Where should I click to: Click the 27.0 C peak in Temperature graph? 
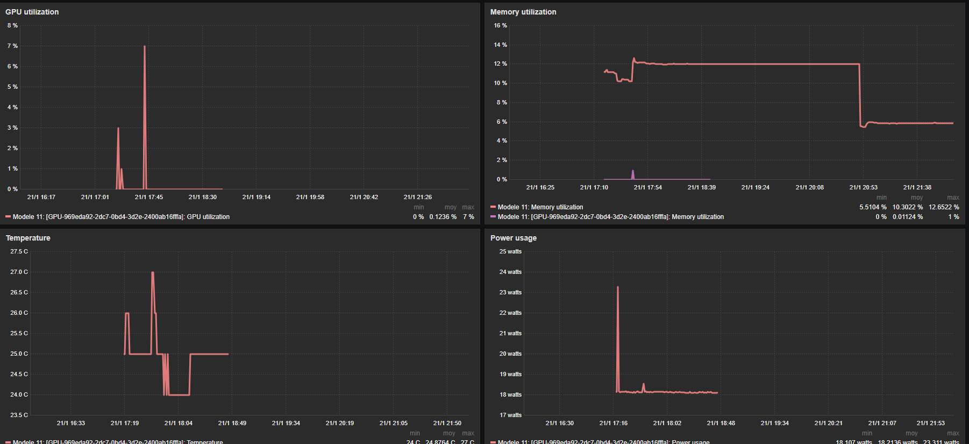click(153, 272)
